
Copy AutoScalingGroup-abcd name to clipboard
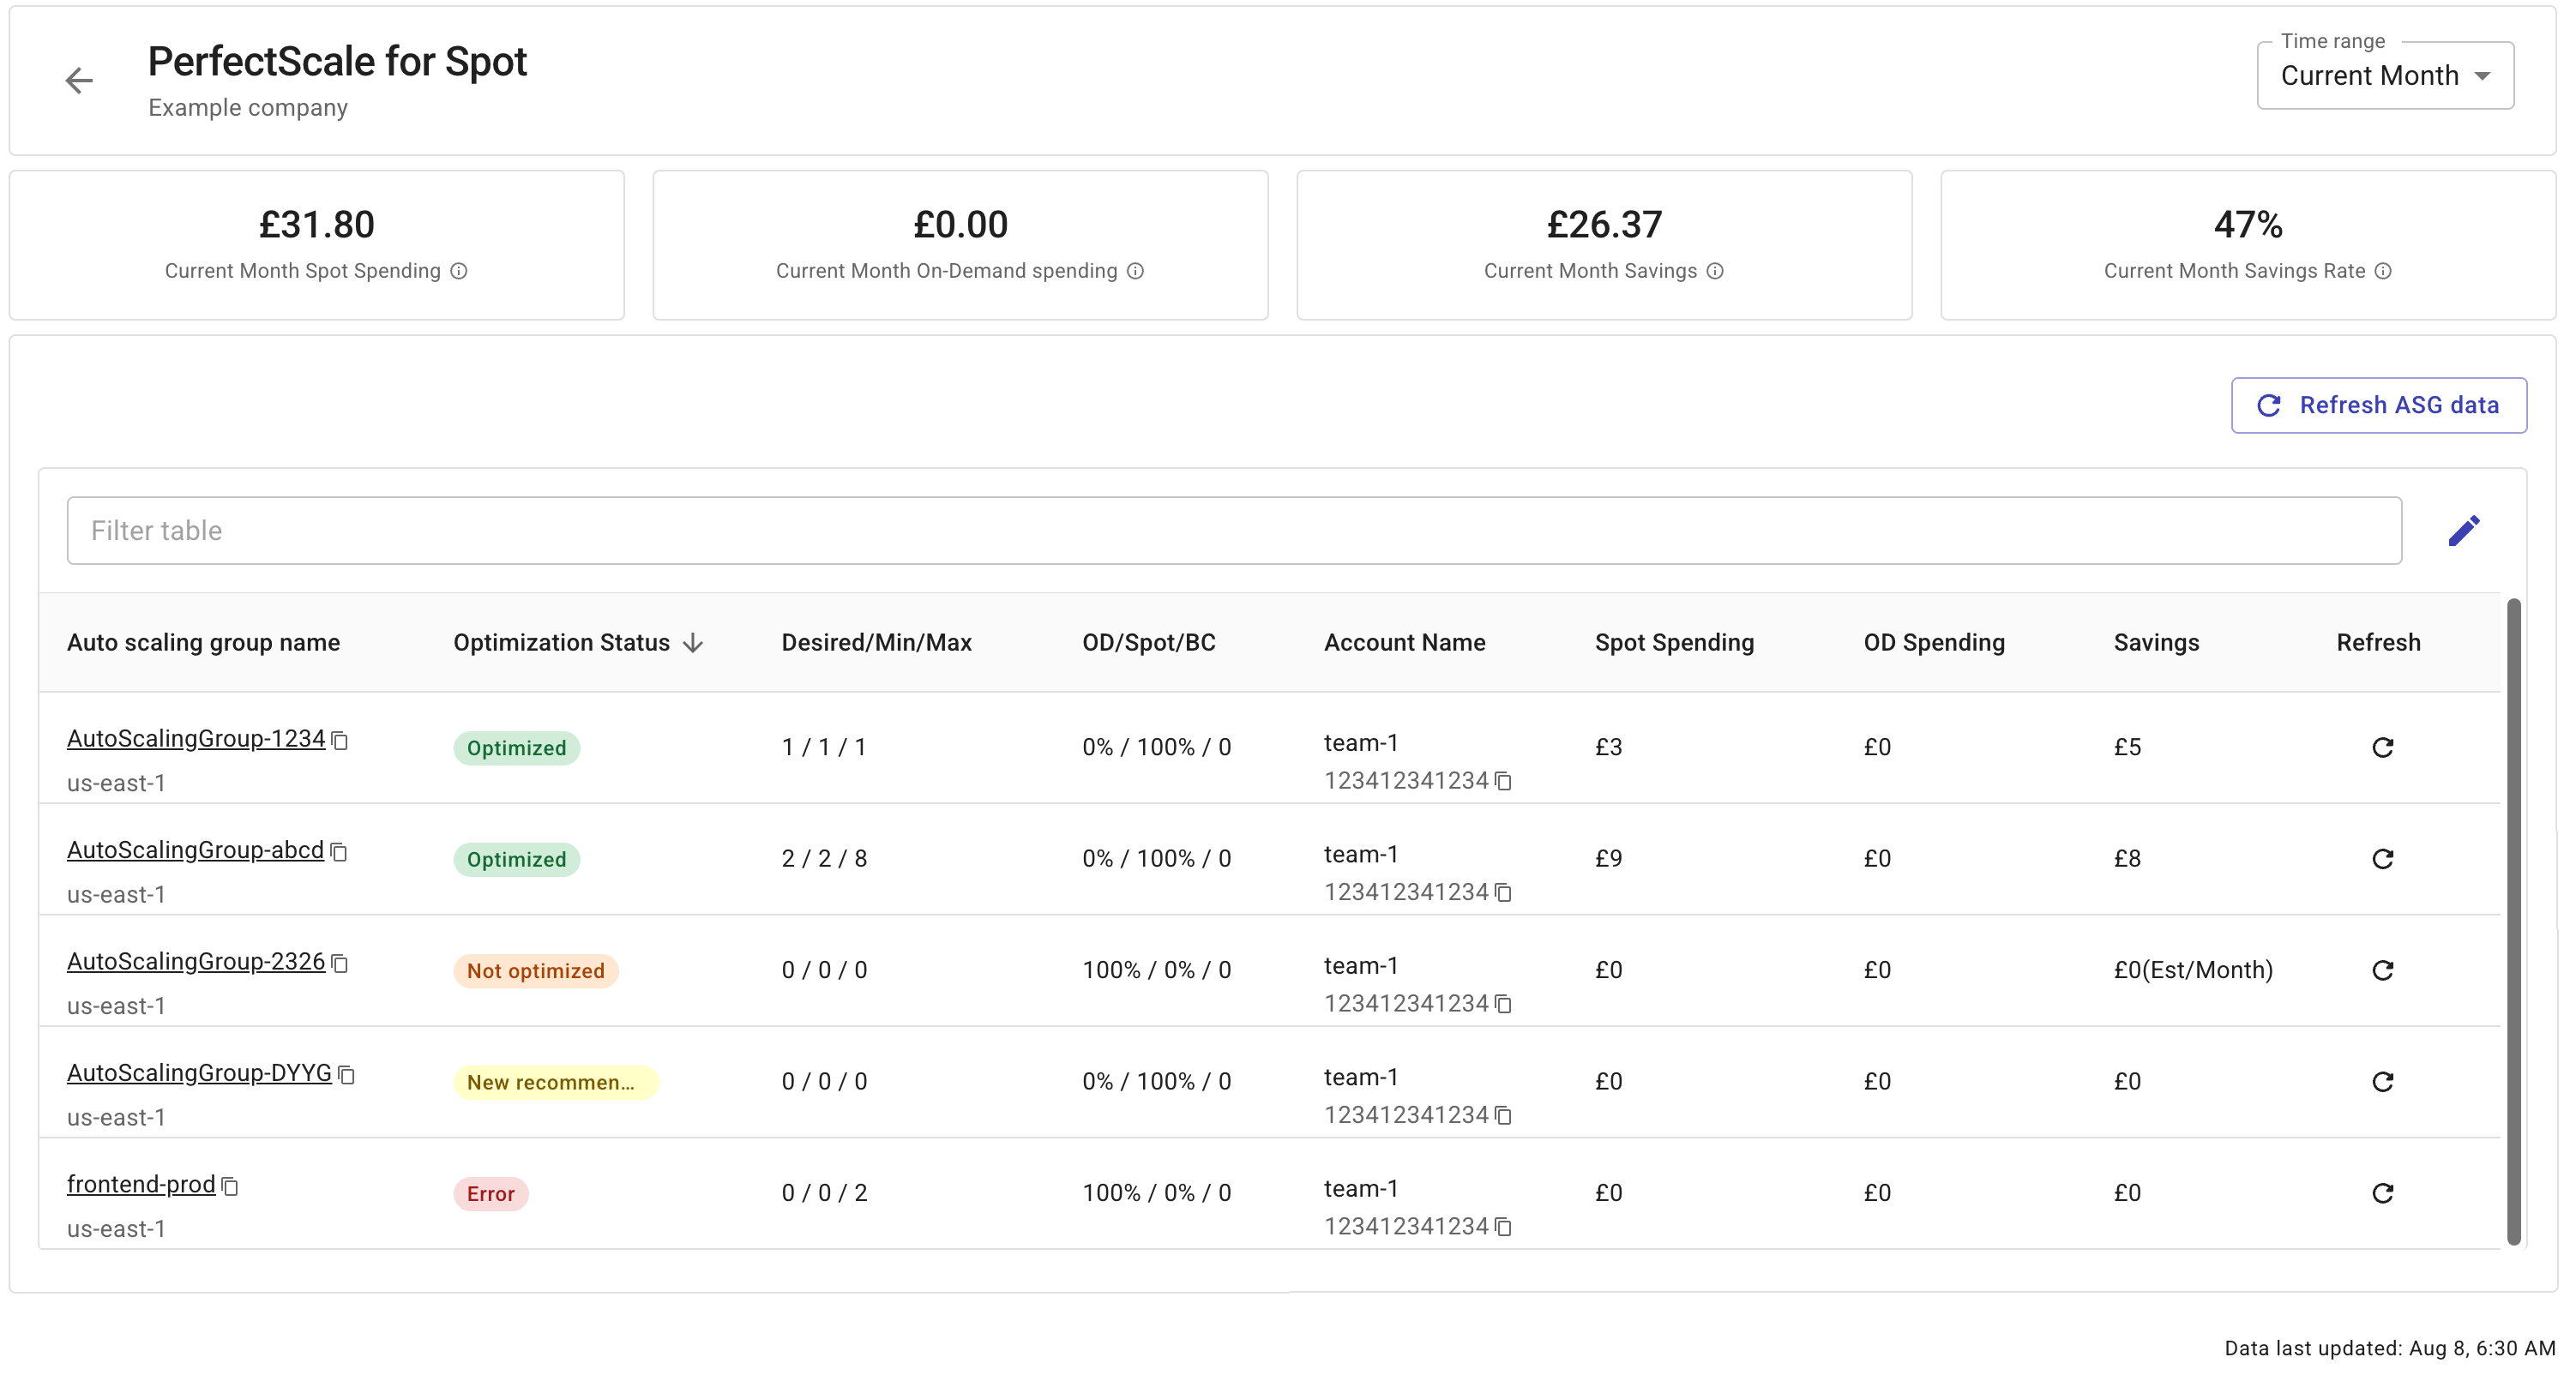coord(339,852)
